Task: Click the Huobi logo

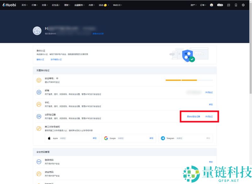Action: 9,5
